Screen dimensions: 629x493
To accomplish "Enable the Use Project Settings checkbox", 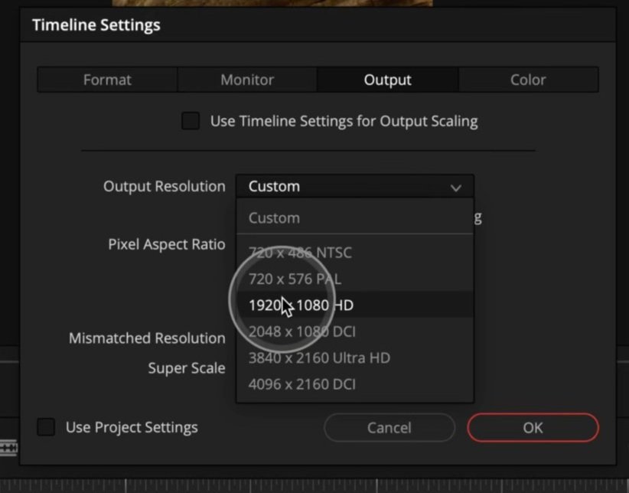I will click(x=44, y=428).
